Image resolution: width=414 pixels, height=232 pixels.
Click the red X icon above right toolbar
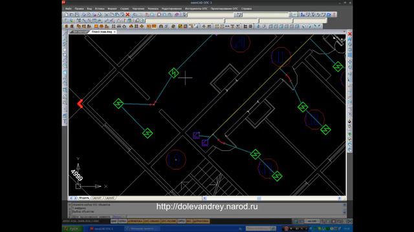(x=350, y=34)
